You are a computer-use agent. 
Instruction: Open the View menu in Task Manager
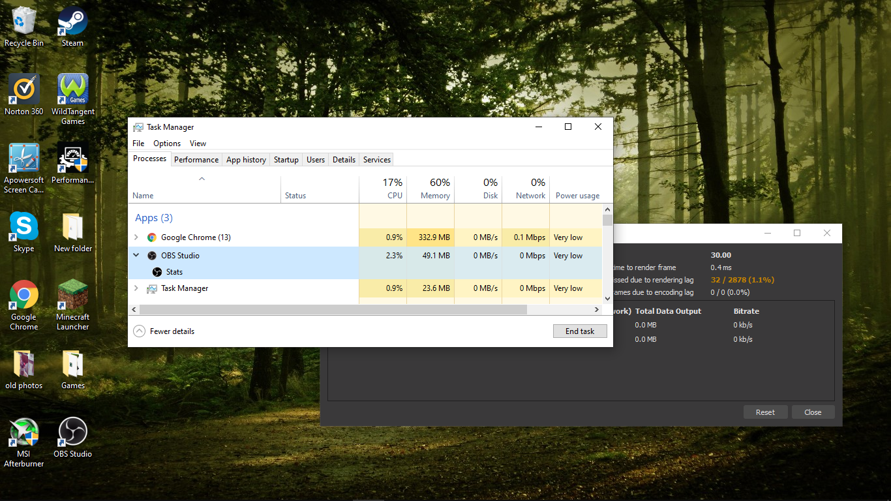(x=198, y=144)
